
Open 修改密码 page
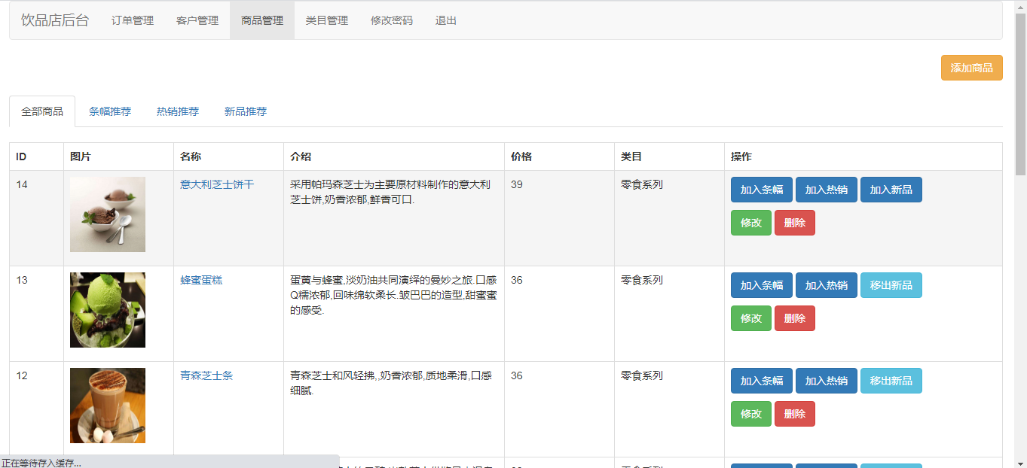pos(392,20)
